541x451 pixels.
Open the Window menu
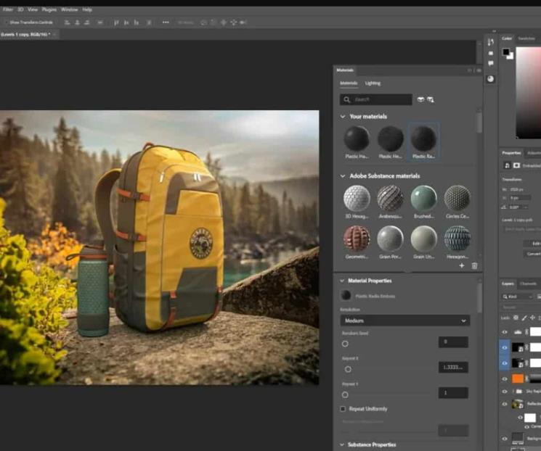[70, 9]
